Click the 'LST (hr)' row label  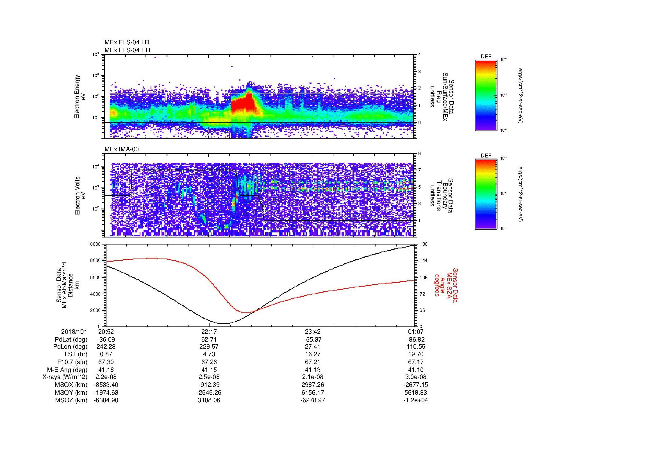point(76,354)
